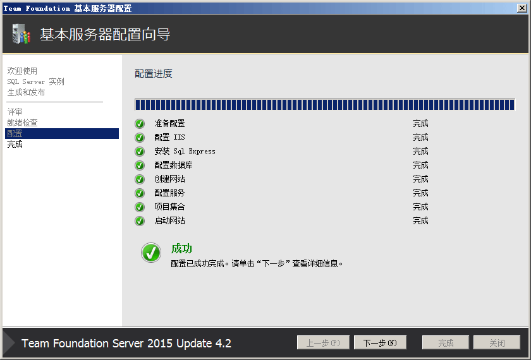
Task: Click green check icon beside 配置数据库
Action: pyautogui.click(x=140, y=165)
